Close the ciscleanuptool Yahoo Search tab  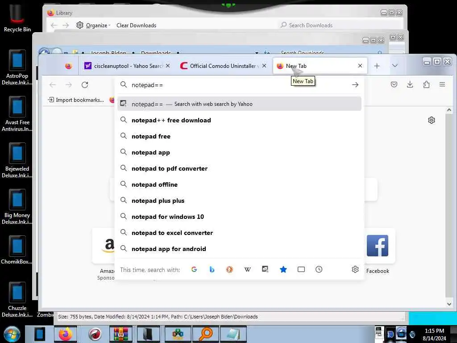[168, 66]
